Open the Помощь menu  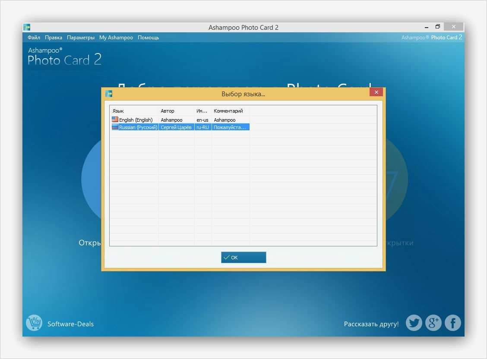(148, 38)
